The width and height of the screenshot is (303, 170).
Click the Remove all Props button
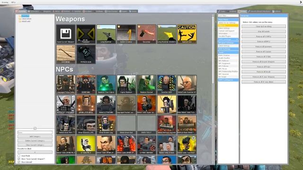coord(264,67)
